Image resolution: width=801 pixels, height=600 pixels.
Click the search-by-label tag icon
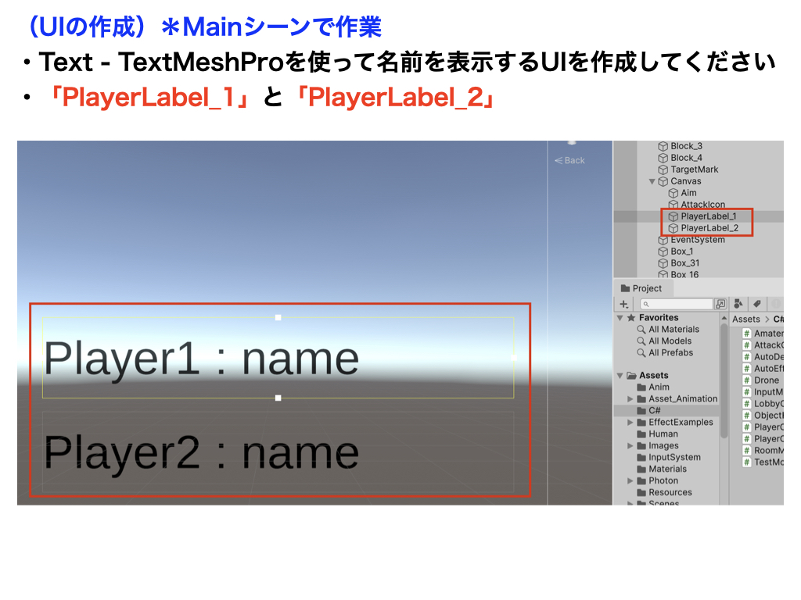[757, 304]
